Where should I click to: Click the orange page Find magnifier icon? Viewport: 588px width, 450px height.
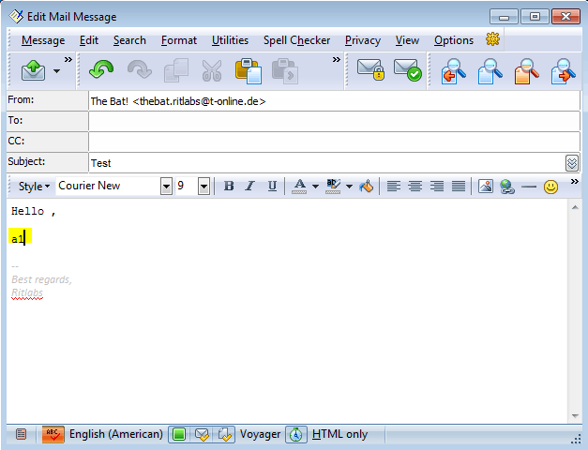tap(526, 71)
